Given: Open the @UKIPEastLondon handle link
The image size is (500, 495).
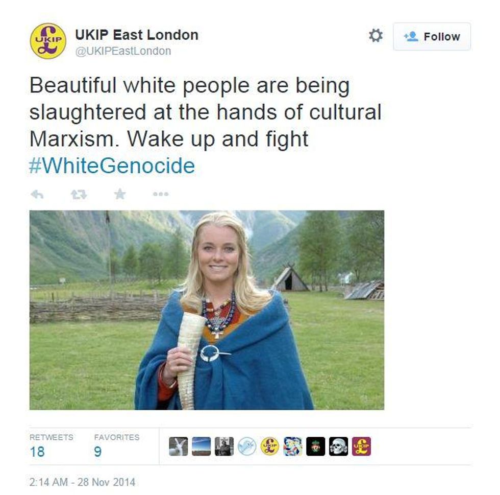Looking at the screenshot, I should pos(123,51).
